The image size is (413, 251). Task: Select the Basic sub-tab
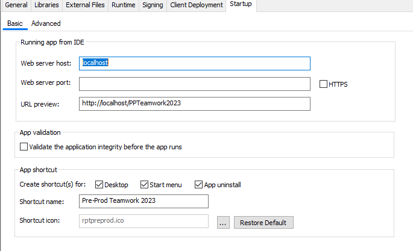(15, 23)
